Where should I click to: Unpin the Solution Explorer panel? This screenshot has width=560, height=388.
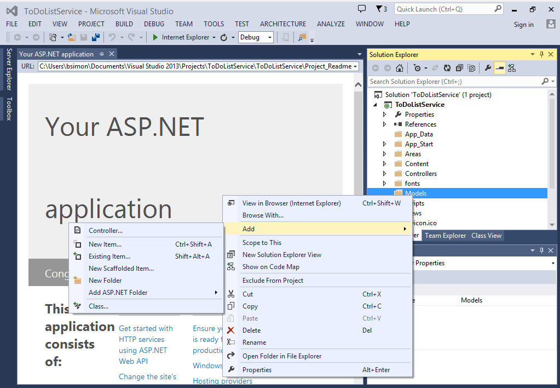tap(542, 54)
